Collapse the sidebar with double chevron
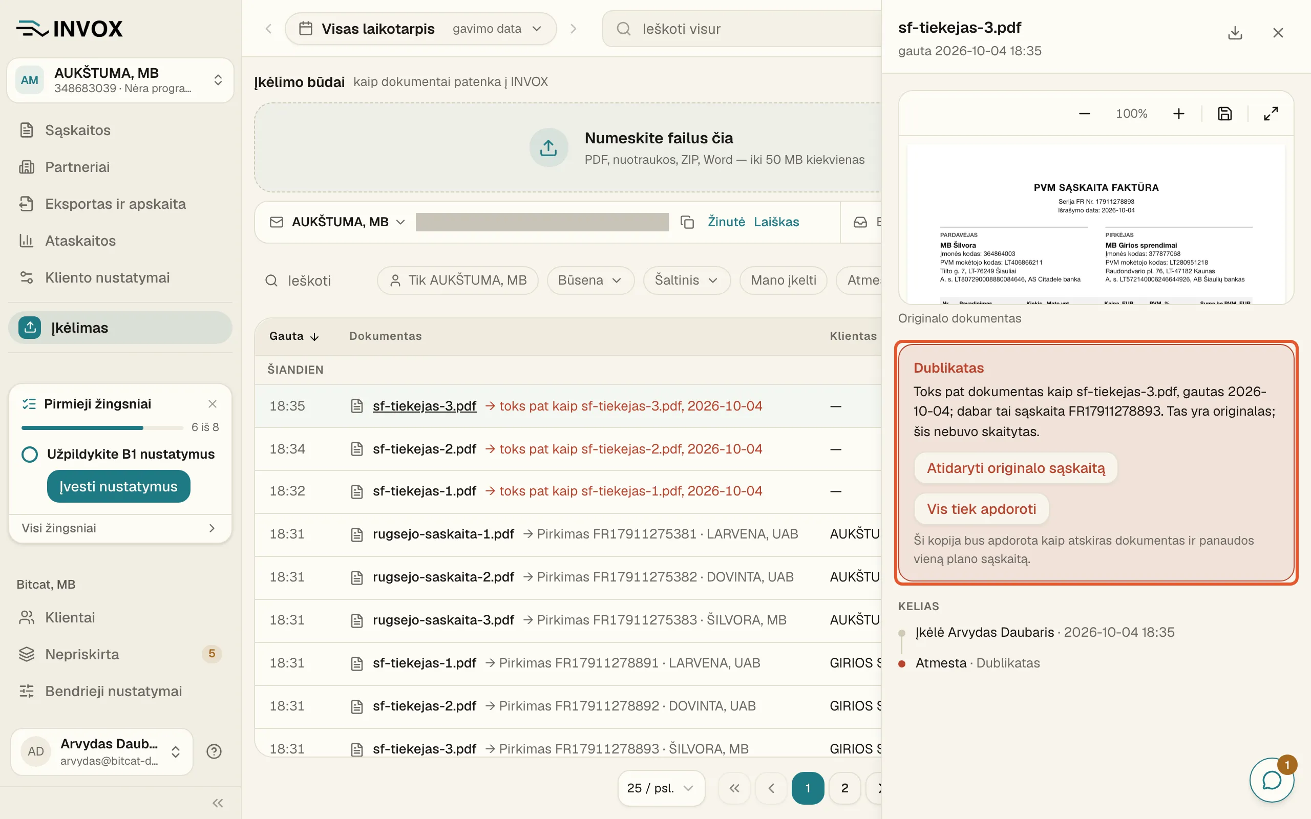 coord(218,803)
